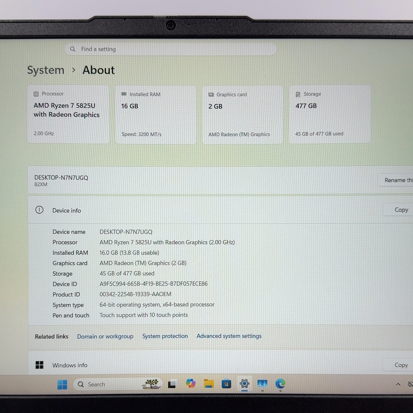
Task: Open the Domain or workgroup link
Action: click(105, 336)
